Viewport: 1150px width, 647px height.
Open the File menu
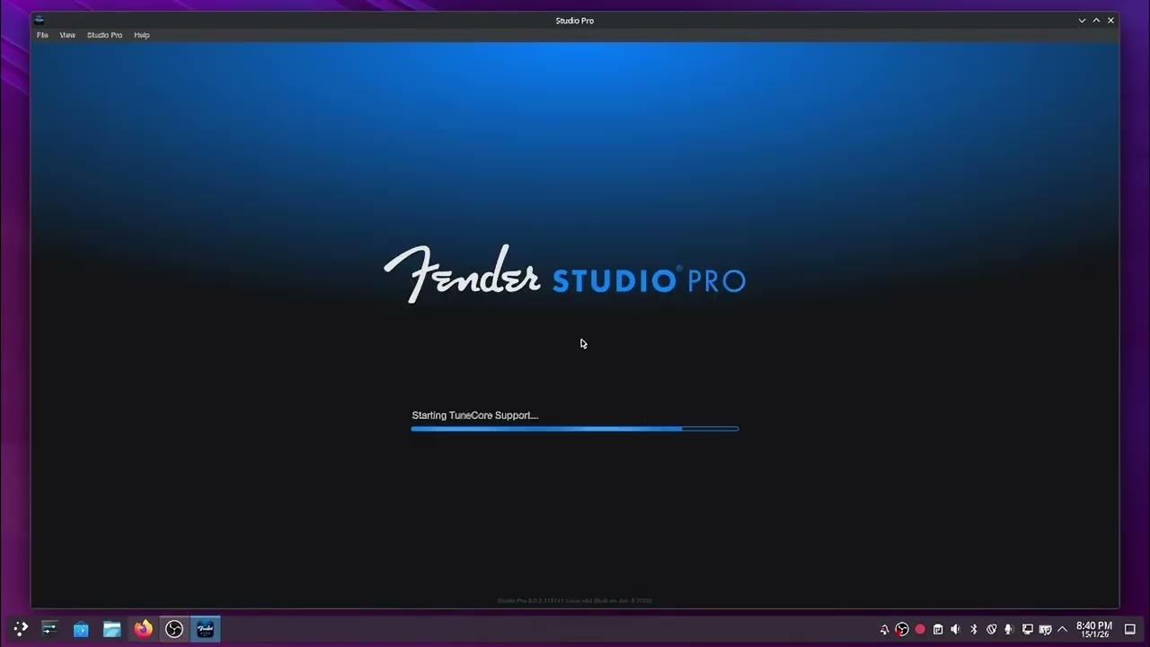(x=42, y=35)
